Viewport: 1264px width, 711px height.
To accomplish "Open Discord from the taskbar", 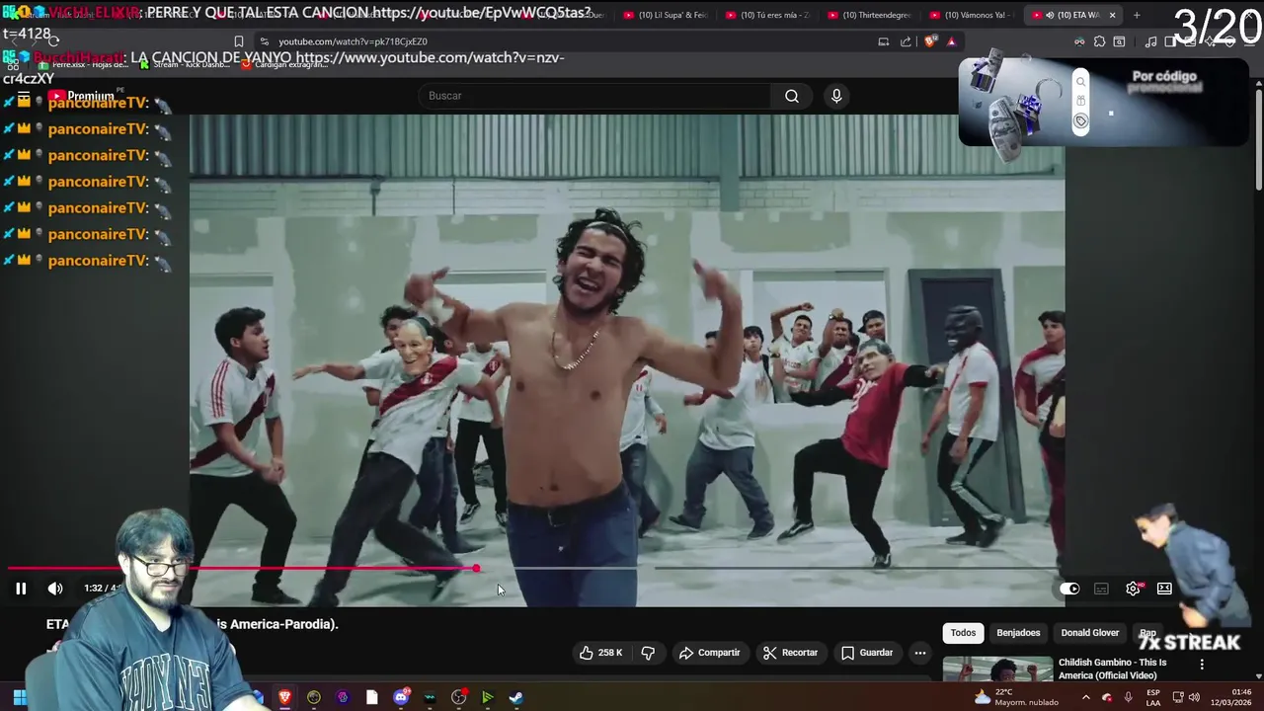I will pyautogui.click(x=401, y=697).
